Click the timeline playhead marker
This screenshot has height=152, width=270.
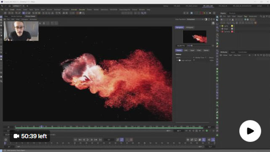point(41,126)
